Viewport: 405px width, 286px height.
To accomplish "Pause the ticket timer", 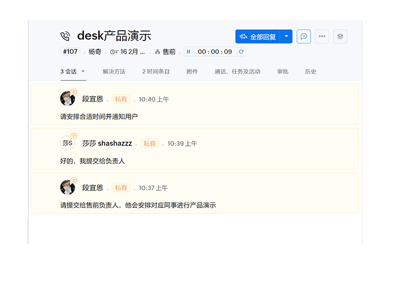I will point(188,52).
